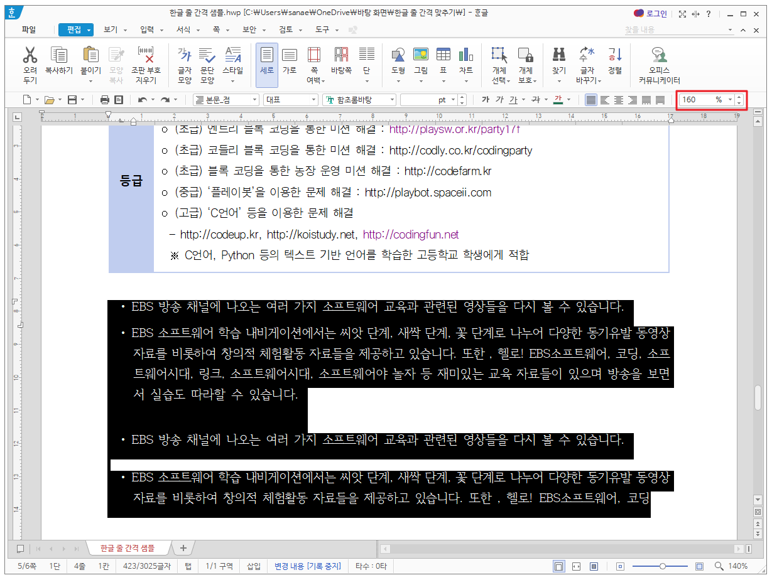The width and height of the screenshot is (772, 580).
Task: Click the 쪽 여백 page margins icon
Action: [x=314, y=56]
